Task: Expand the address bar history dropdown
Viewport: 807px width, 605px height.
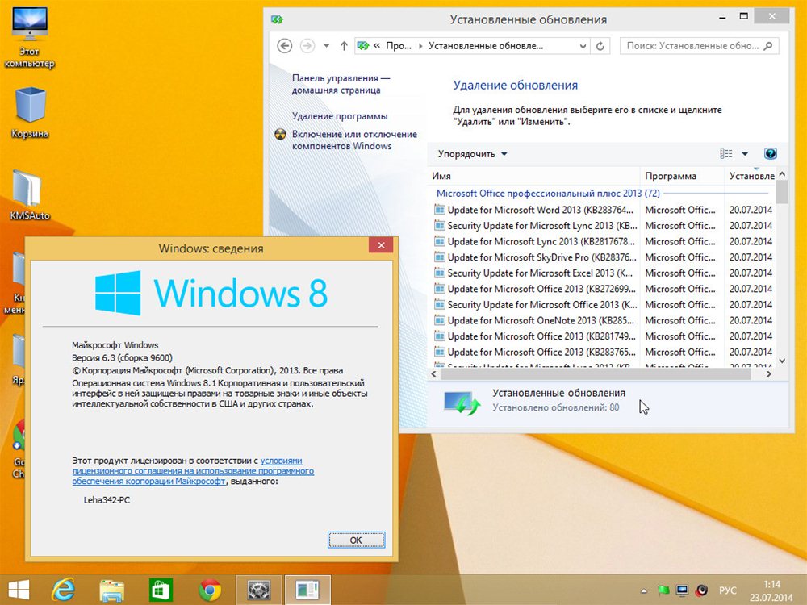Action: coord(583,46)
